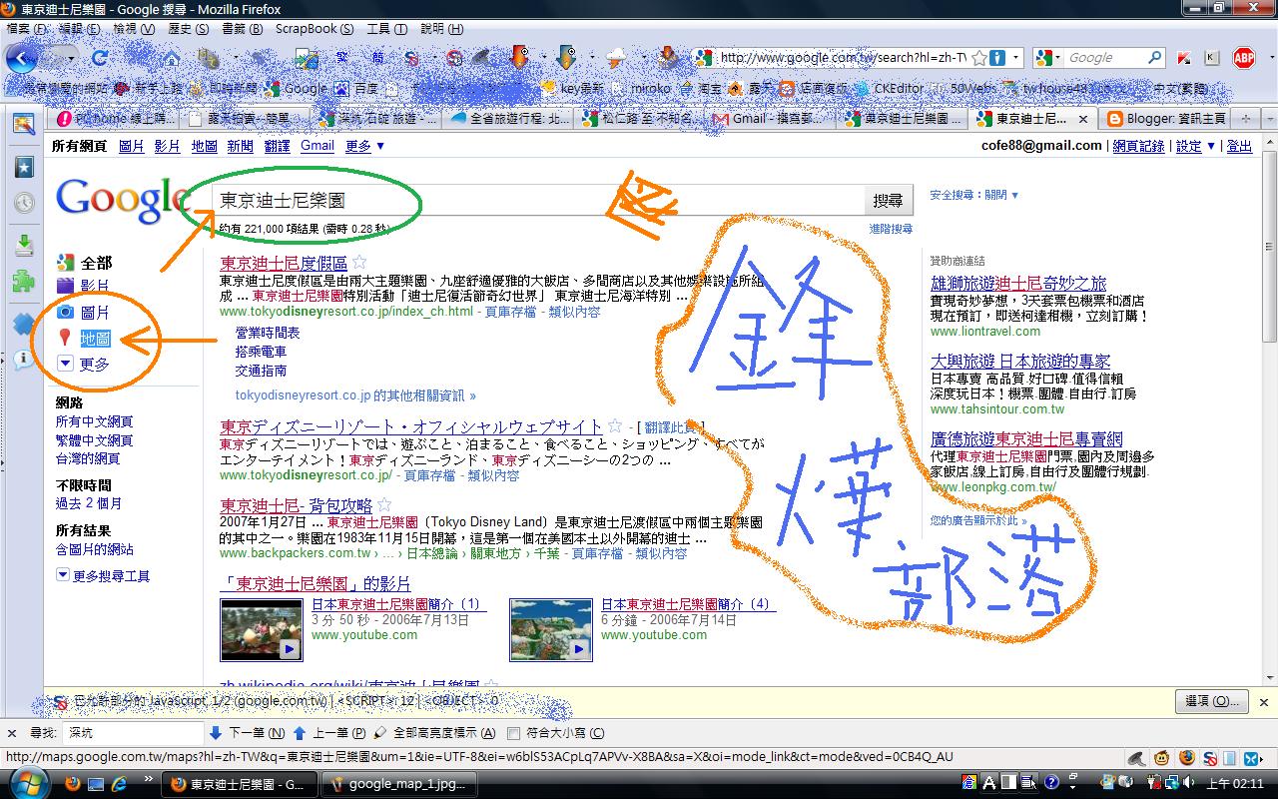Open the 營業時間表 sublink
This screenshot has height=799, width=1278.
(x=268, y=333)
